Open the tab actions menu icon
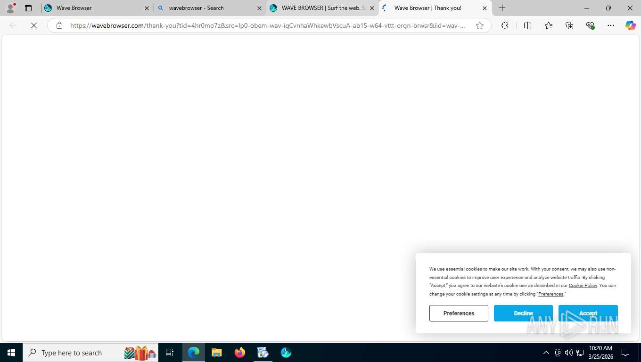 click(x=28, y=8)
